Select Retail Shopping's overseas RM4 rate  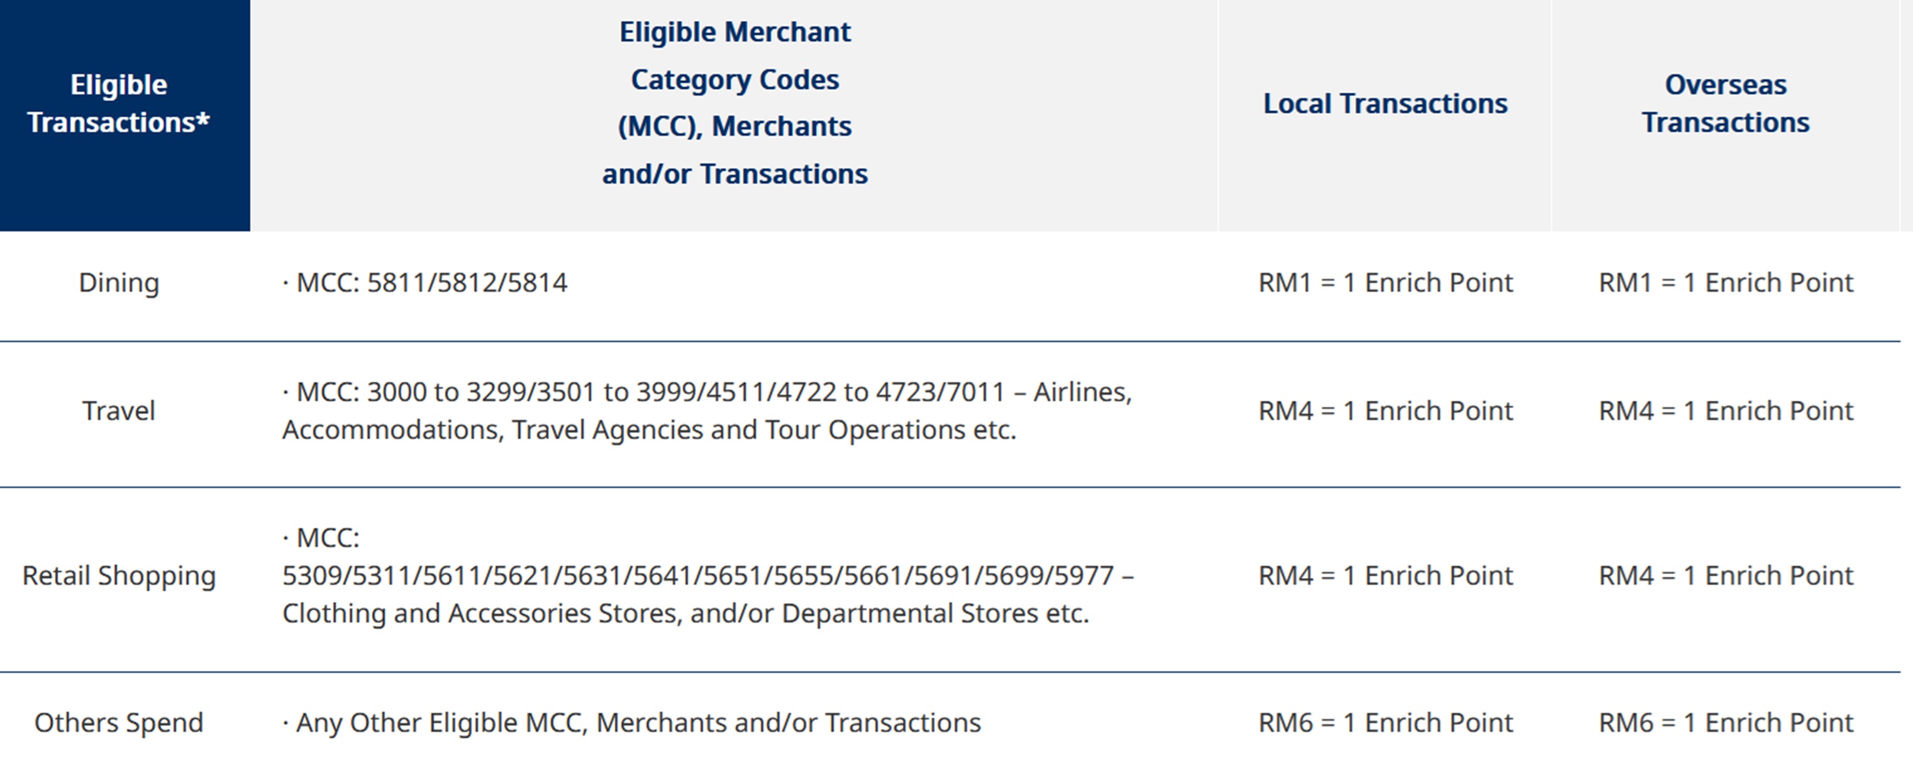(x=1725, y=576)
